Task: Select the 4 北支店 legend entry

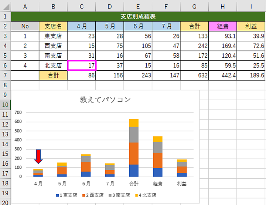Action: point(146,195)
